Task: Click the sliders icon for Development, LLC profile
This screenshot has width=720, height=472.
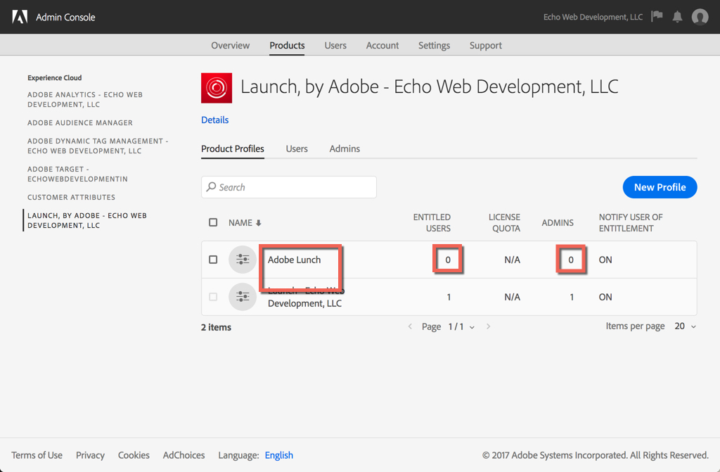Action: click(x=243, y=297)
